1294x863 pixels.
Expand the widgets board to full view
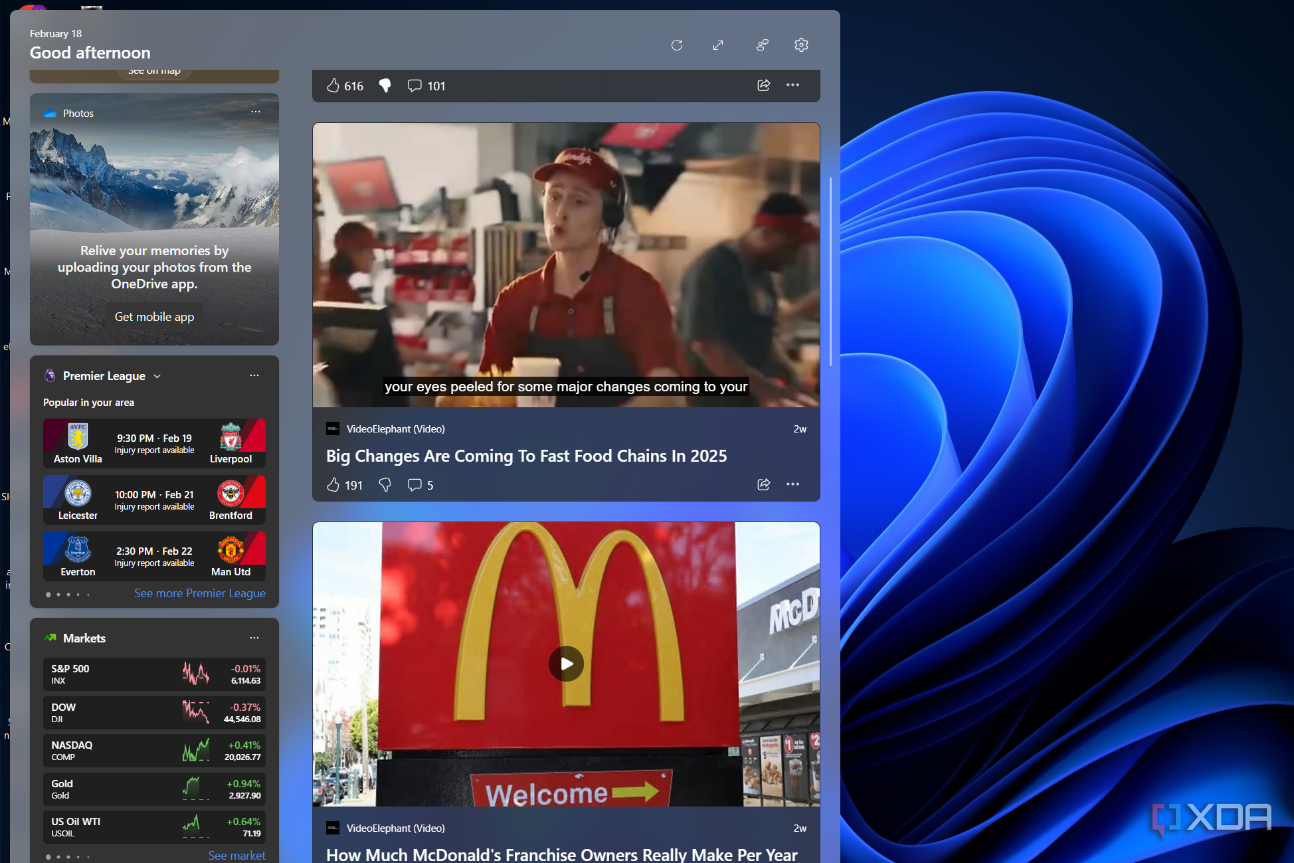(x=718, y=45)
